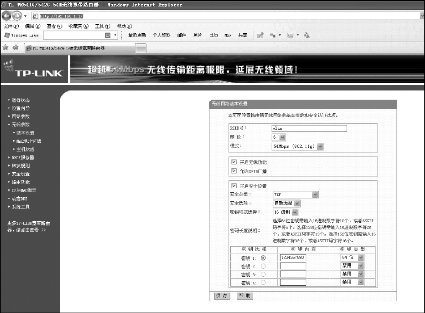Toggle the 开启无线功能 checkbox
Image resolution: width=425 pixels, height=313 pixels.
234,162
